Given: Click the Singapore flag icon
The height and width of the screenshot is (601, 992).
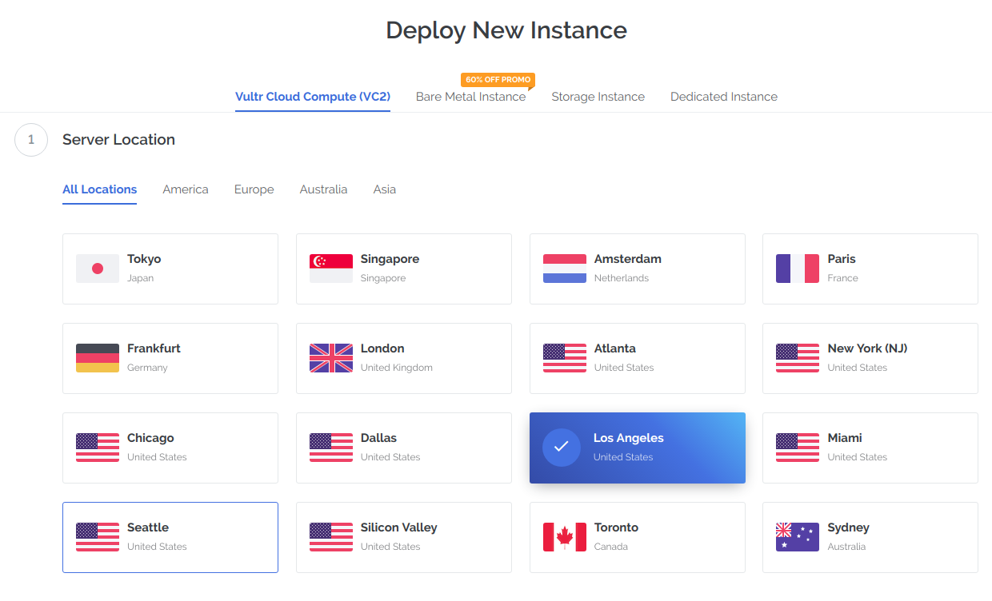Looking at the screenshot, I should tap(331, 269).
